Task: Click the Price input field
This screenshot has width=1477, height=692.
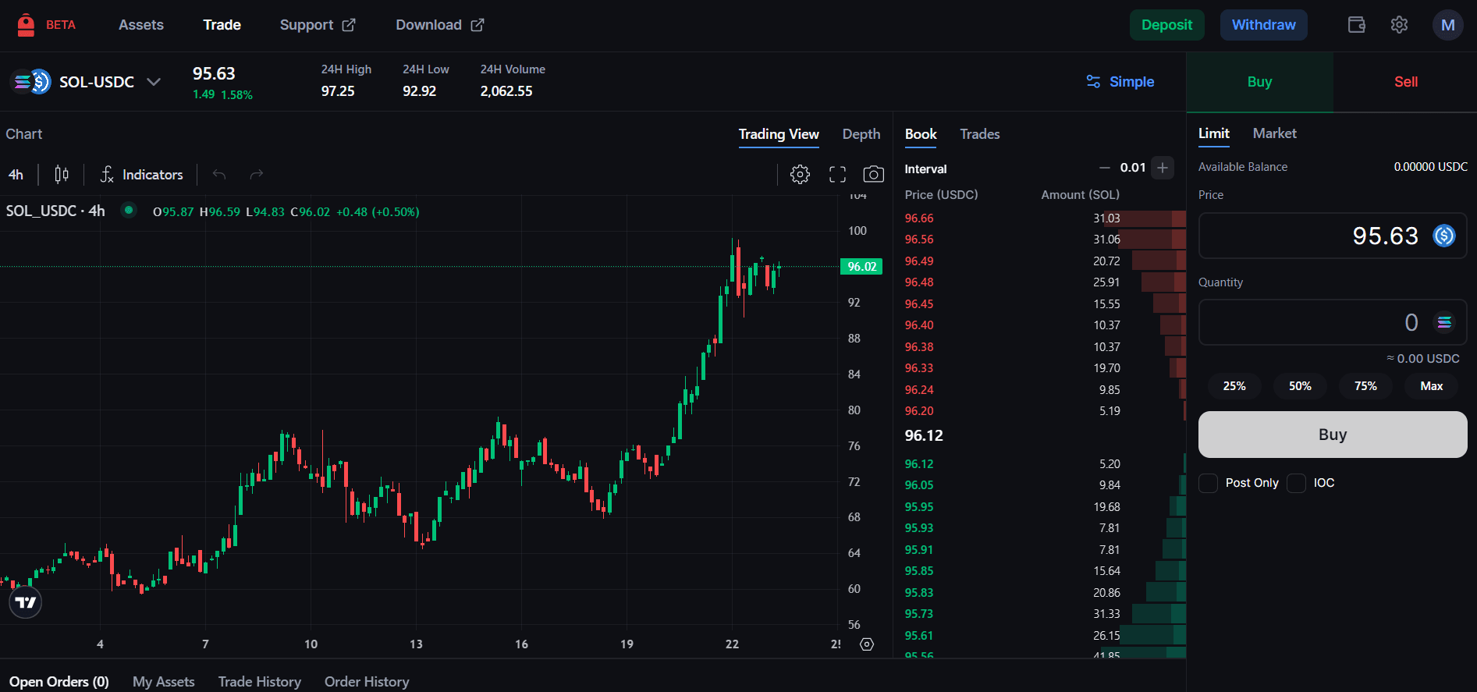Action: point(1333,236)
